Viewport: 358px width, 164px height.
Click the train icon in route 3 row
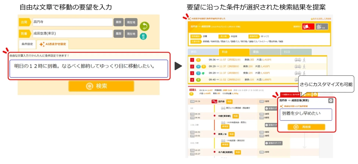297,73
